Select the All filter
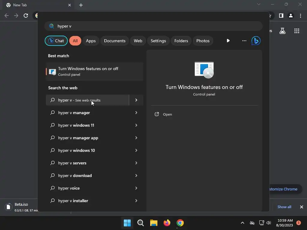Viewport: 307px width, 230px height. coord(75,41)
